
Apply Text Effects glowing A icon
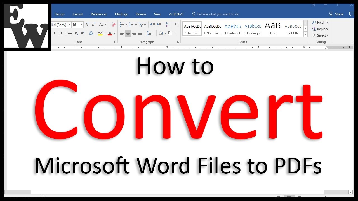click(x=91, y=33)
